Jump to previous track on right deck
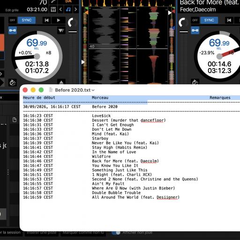 point(229,20)
